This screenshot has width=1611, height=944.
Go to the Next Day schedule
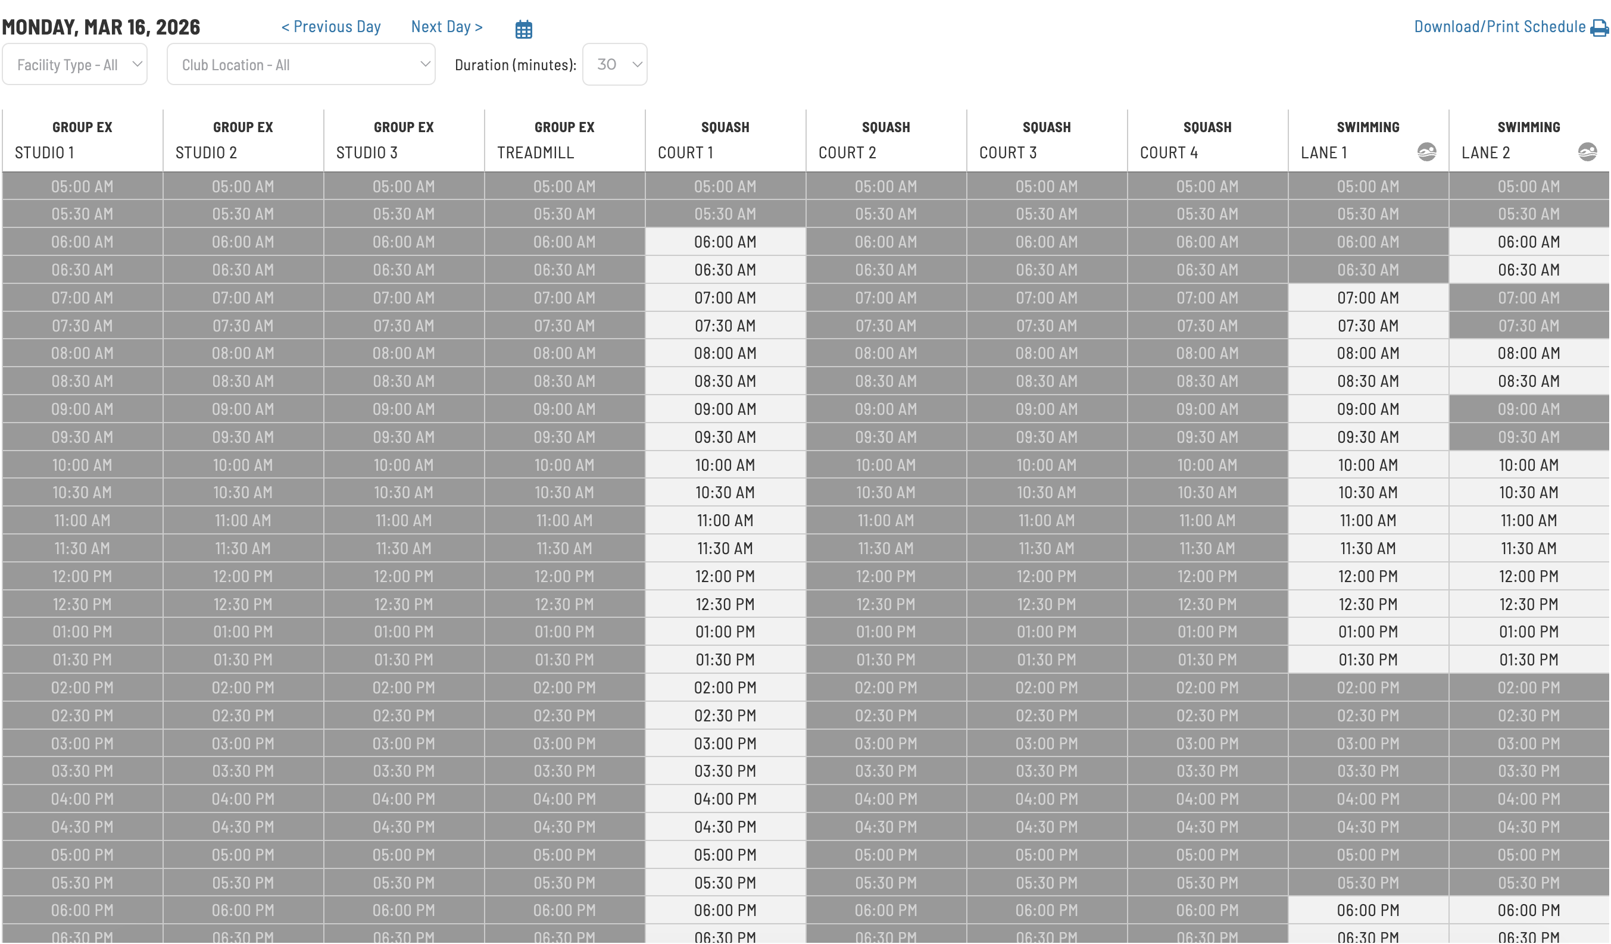447,26
